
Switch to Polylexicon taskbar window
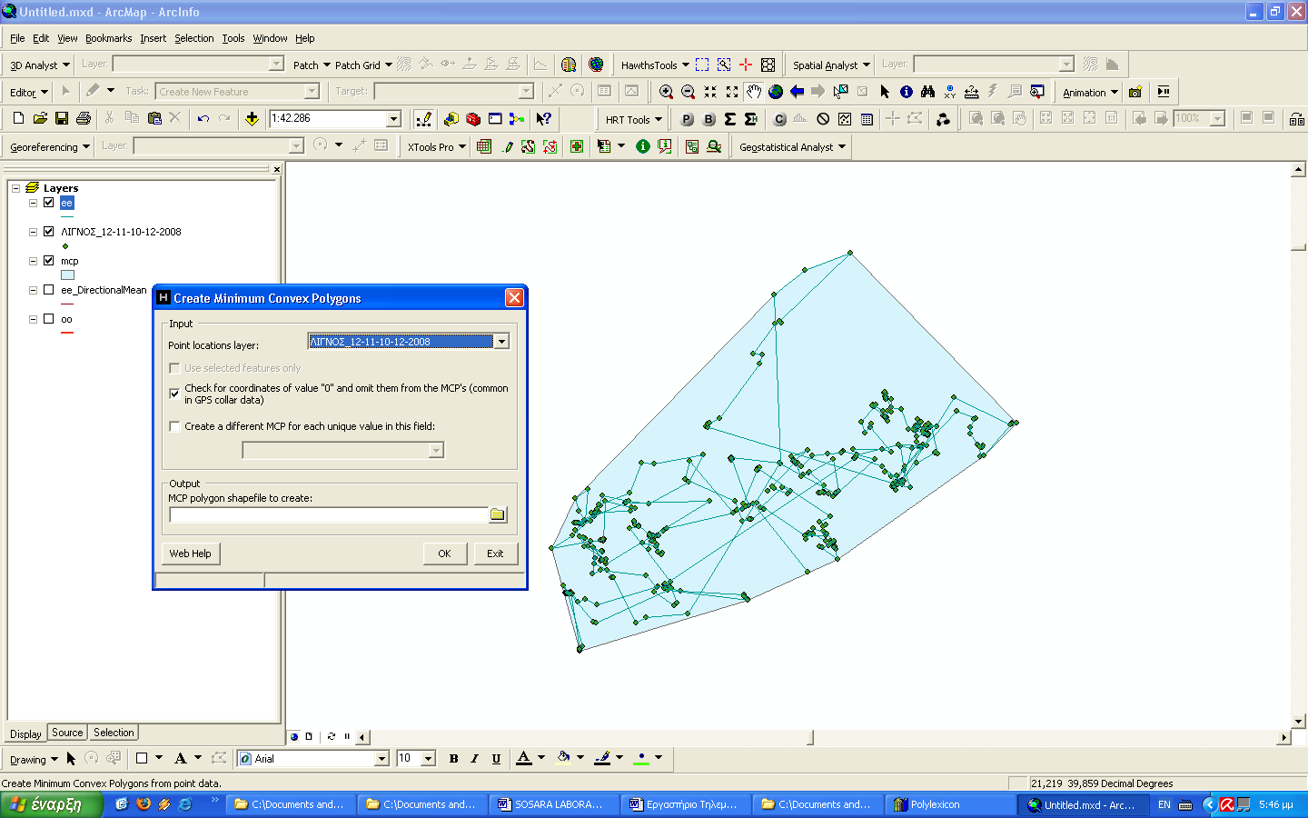pos(948,804)
